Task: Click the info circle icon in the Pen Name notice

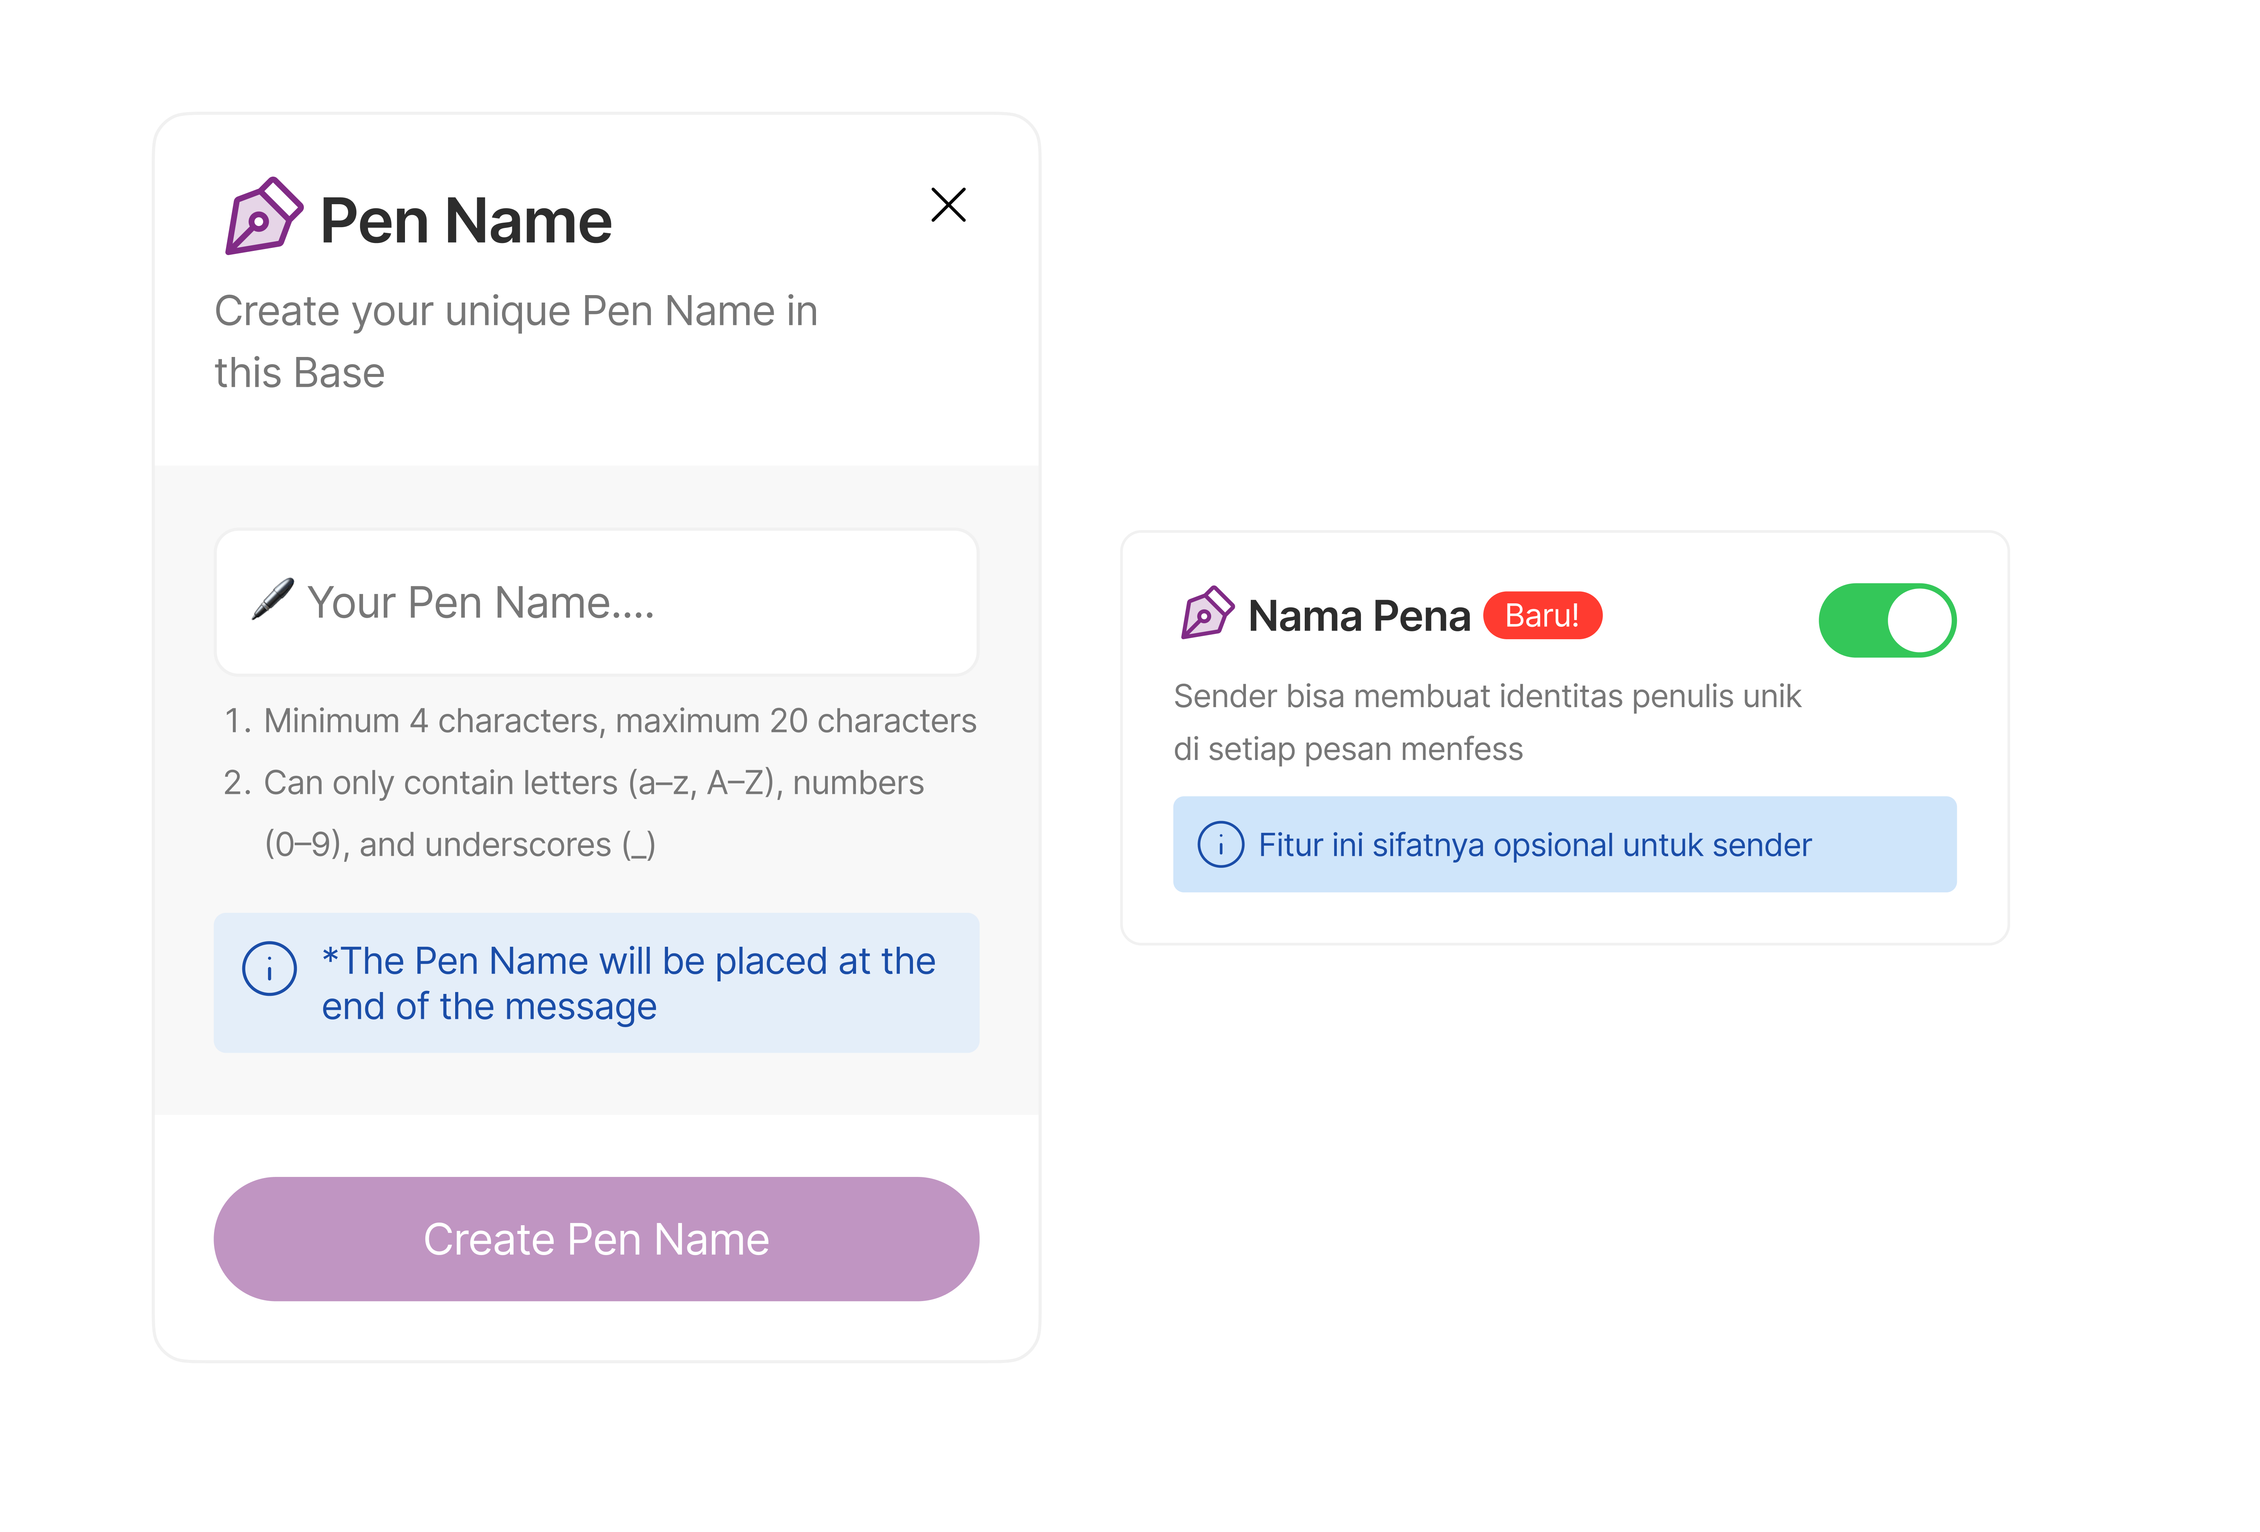Action: pos(269,968)
